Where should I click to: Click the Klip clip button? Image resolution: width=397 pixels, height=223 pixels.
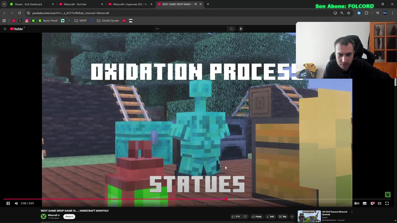(x=282, y=217)
